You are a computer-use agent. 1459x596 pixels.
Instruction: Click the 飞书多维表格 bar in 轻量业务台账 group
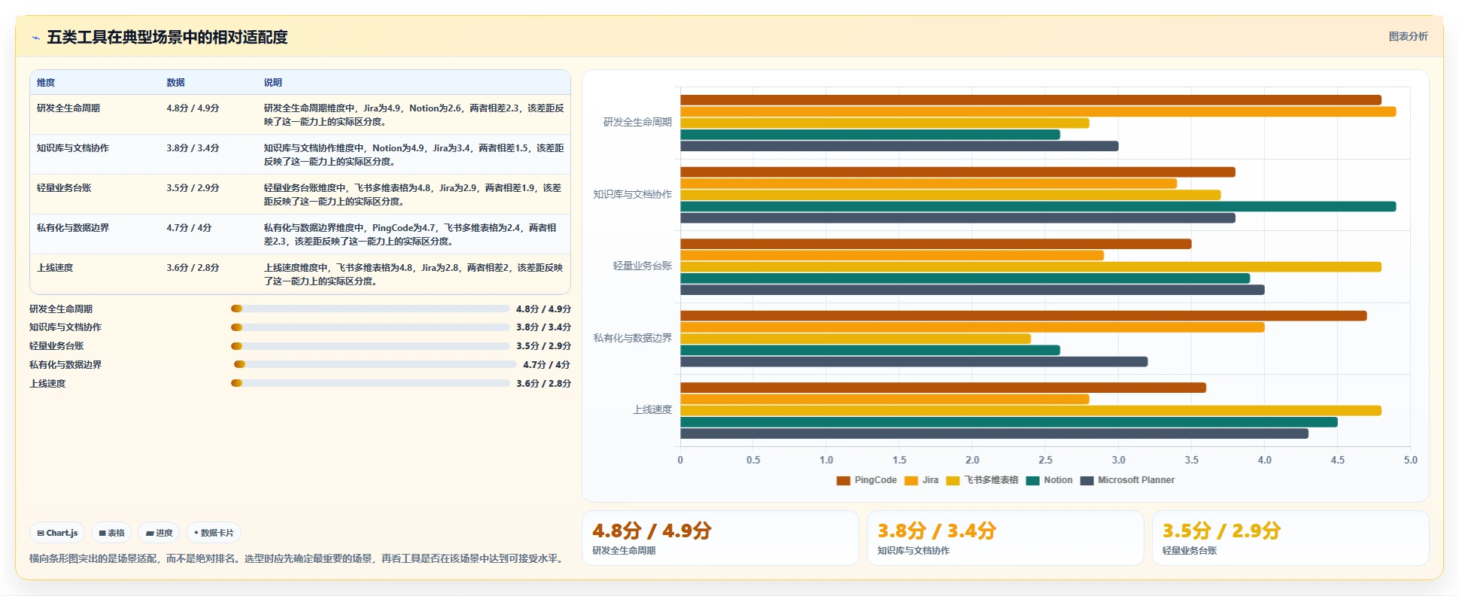[x=1031, y=266]
